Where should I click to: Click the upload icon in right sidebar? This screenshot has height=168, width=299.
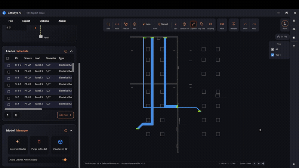[294, 46]
